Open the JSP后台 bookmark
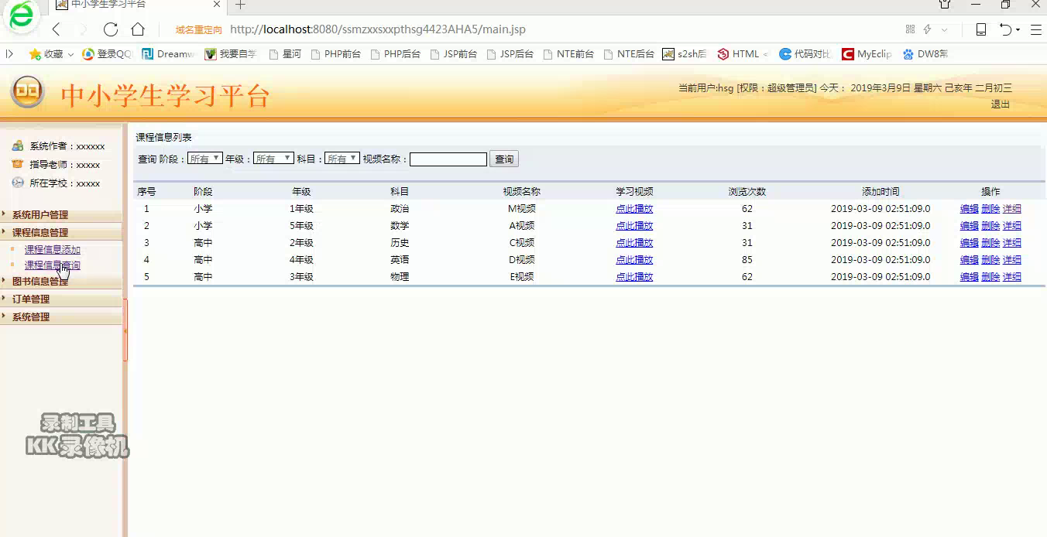Viewport: 1047px width, 537px height. (510, 54)
